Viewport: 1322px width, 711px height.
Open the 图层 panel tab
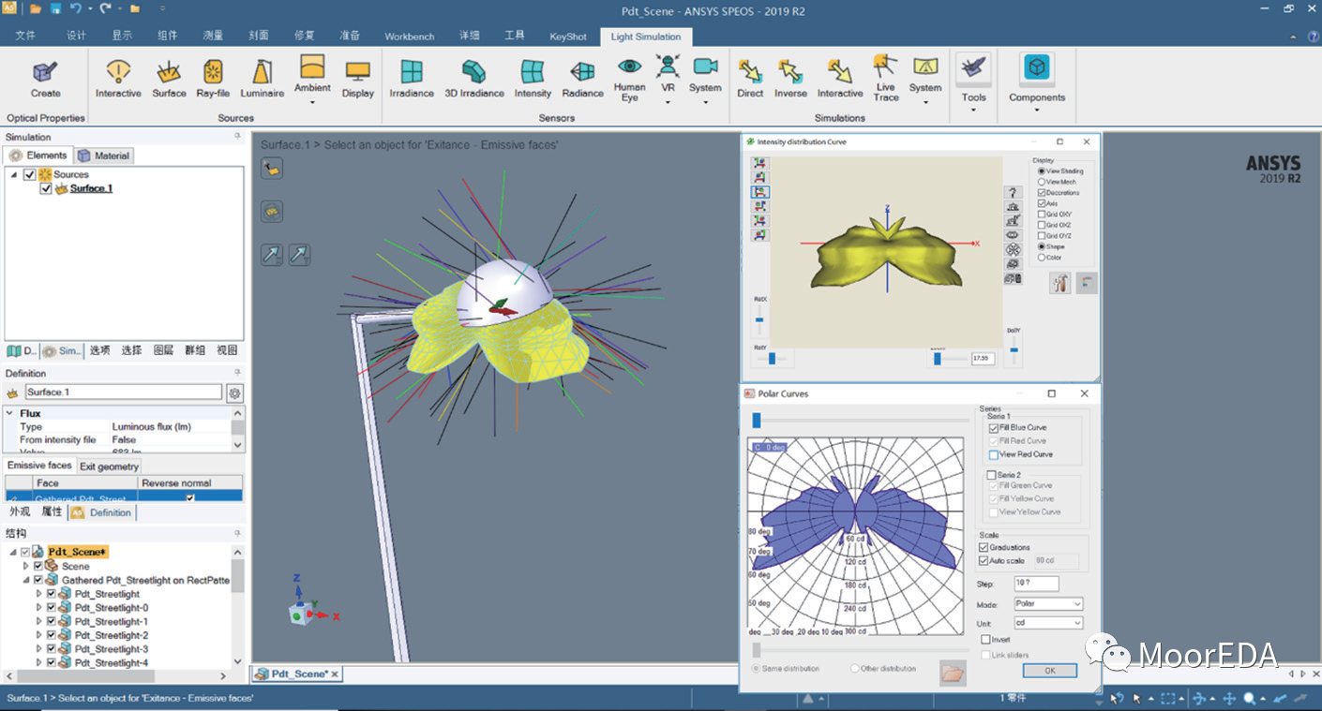tap(163, 350)
